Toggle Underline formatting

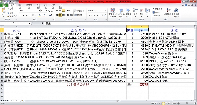pos(27,15)
